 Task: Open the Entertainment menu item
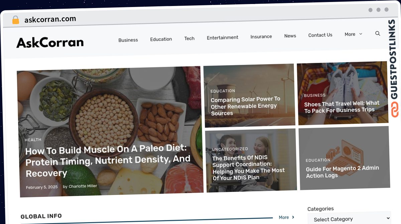pos(223,37)
